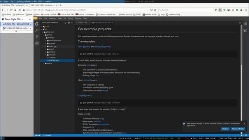Collapse the github.com folder
This screenshot has height=140, width=249.
coord(42,32)
